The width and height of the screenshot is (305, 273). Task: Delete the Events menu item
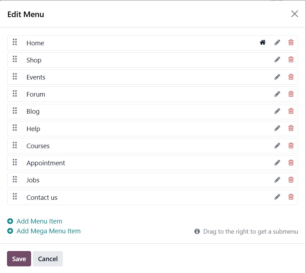[x=291, y=77]
